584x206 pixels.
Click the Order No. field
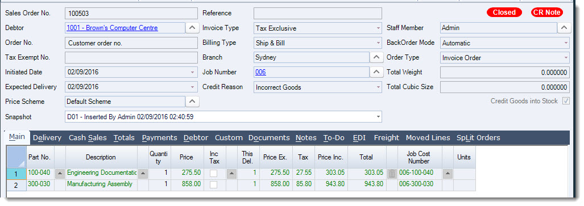[131, 43]
